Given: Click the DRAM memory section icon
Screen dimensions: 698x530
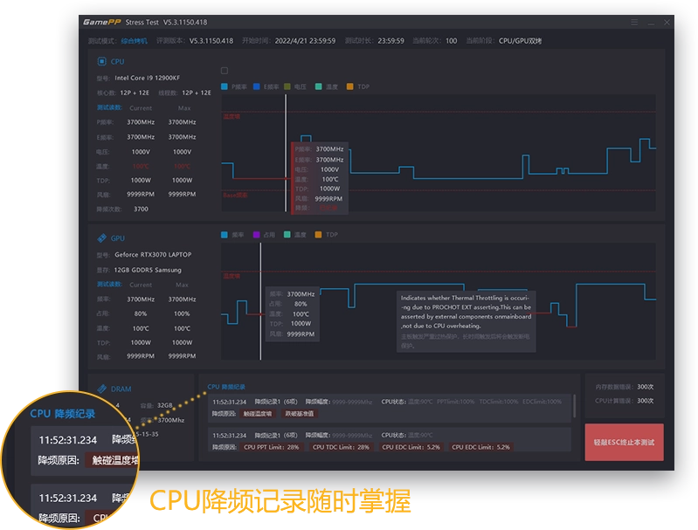Looking at the screenshot, I should pos(102,389).
